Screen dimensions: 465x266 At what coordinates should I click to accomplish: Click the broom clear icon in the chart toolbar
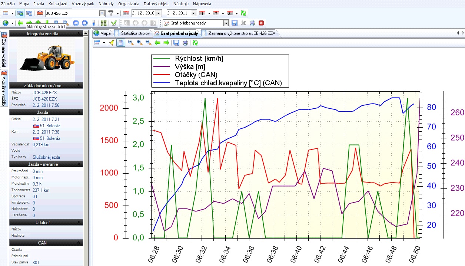pyautogui.click(x=112, y=43)
